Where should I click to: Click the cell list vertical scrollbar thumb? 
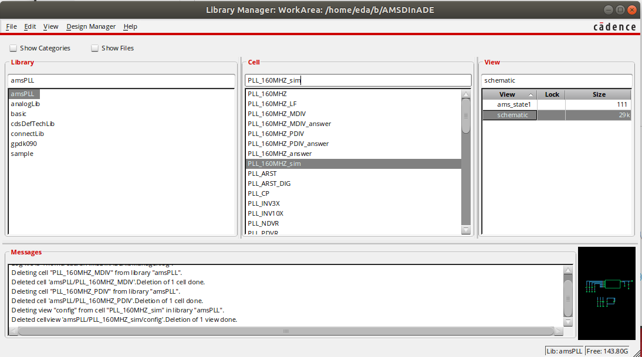coord(466,115)
